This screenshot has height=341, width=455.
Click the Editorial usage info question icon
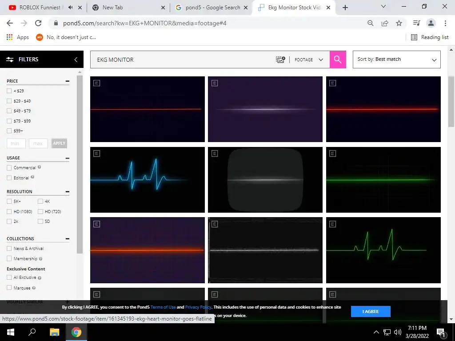tap(32, 177)
